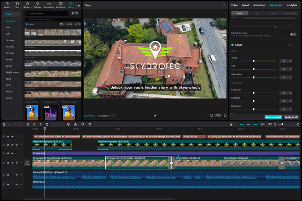Open the Text panel icon
302x201 pixels.
point(17,5)
